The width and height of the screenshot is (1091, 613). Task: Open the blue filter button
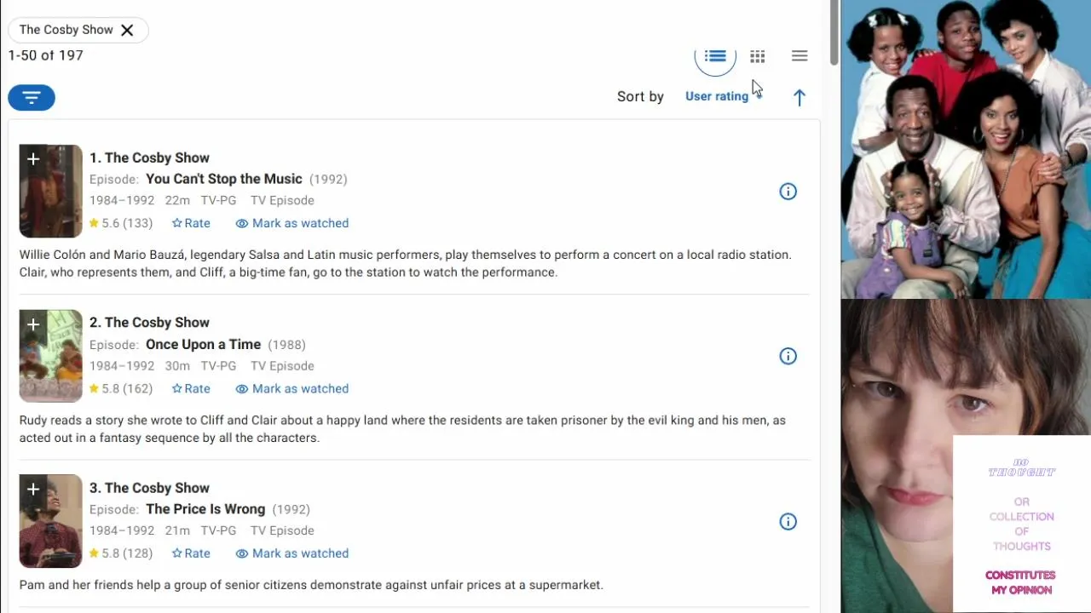pyautogui.click(x=32, y=98)
